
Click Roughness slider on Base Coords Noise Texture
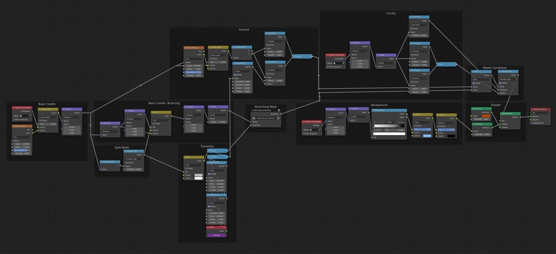pos(22,151)
